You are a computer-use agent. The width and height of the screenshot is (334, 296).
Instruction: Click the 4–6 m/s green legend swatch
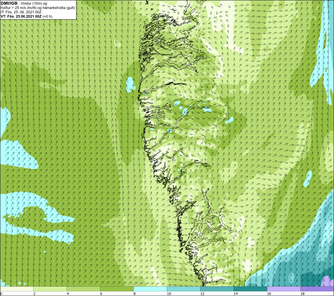[x=83, y=289]
